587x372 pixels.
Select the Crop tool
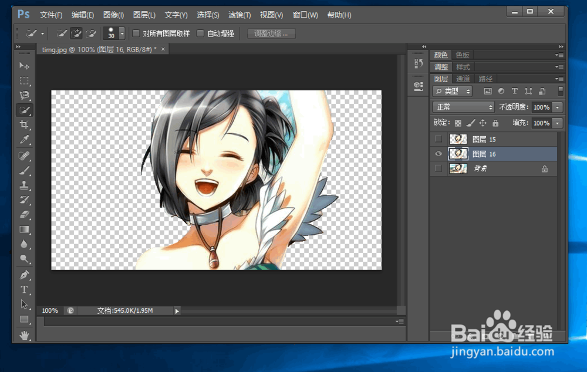[x=24, y=124]
